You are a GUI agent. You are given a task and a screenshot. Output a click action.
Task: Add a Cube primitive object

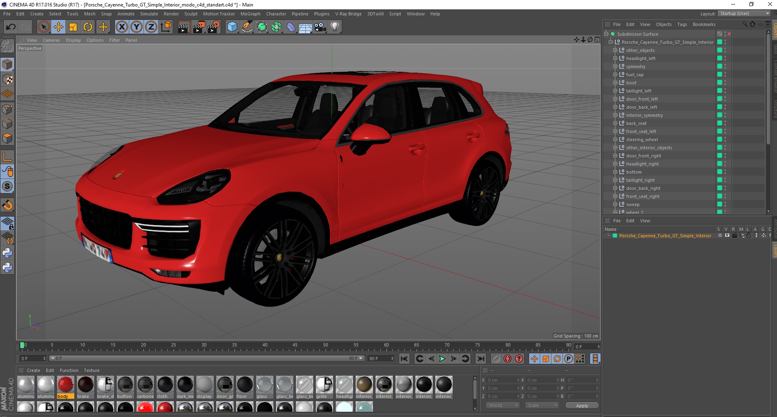[232, 27]
